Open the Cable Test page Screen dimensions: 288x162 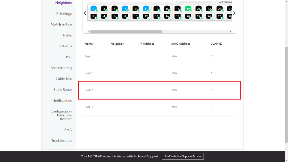point(64,79)
